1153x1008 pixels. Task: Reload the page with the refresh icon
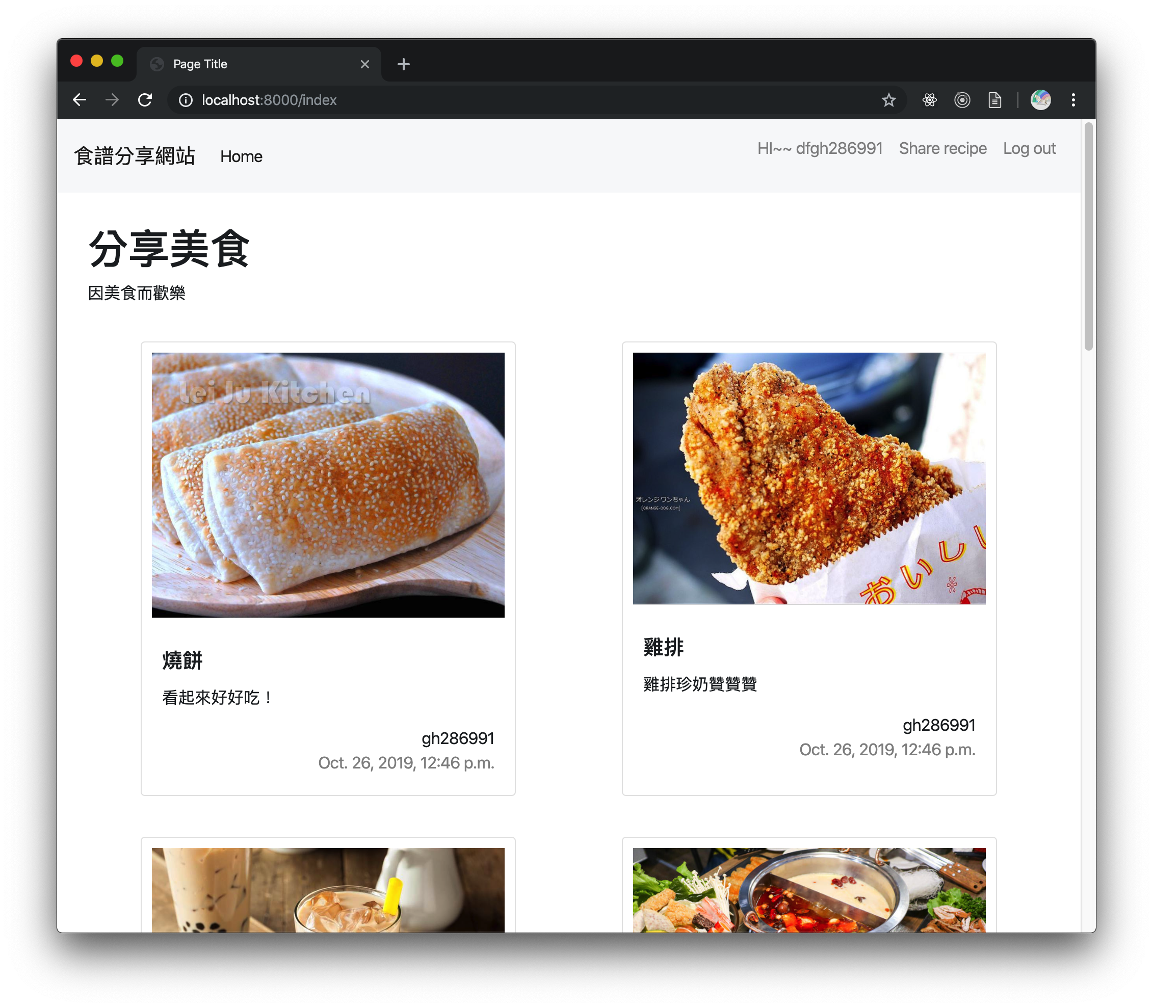(145, 100)
